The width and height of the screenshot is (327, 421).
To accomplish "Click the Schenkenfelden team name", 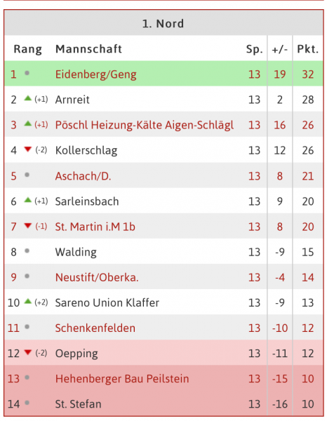I will pos(95,328).
